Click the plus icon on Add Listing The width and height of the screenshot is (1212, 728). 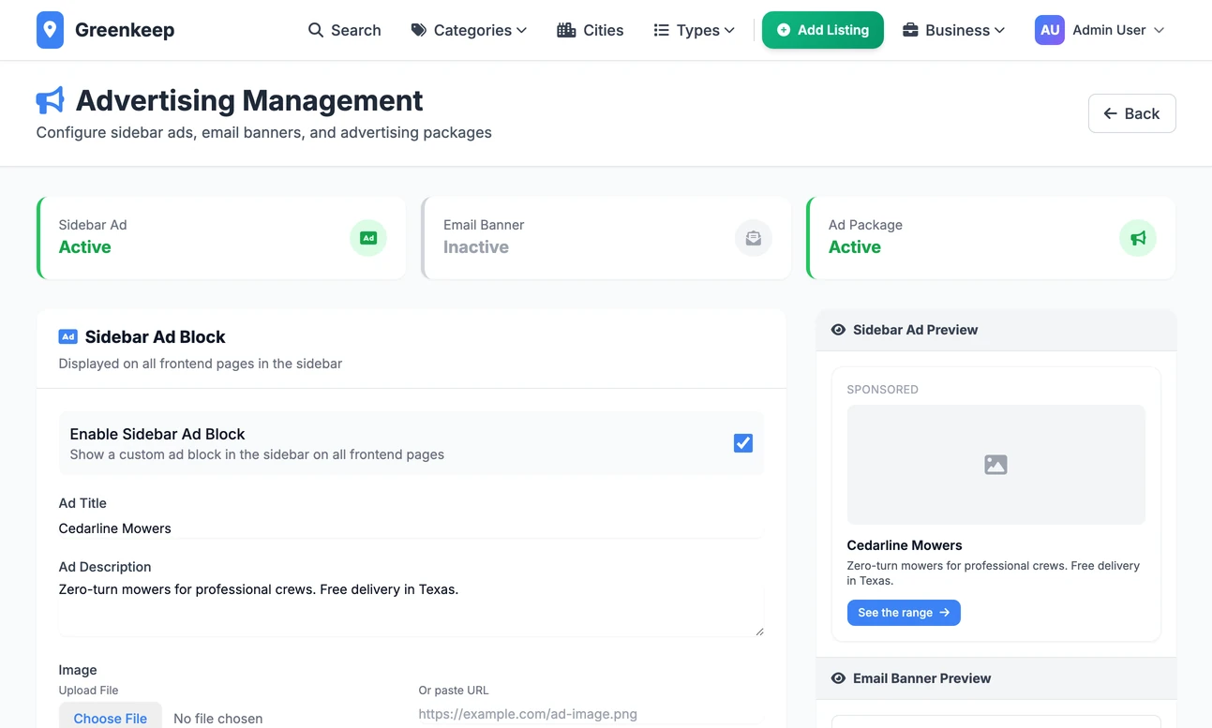point(784,30)
